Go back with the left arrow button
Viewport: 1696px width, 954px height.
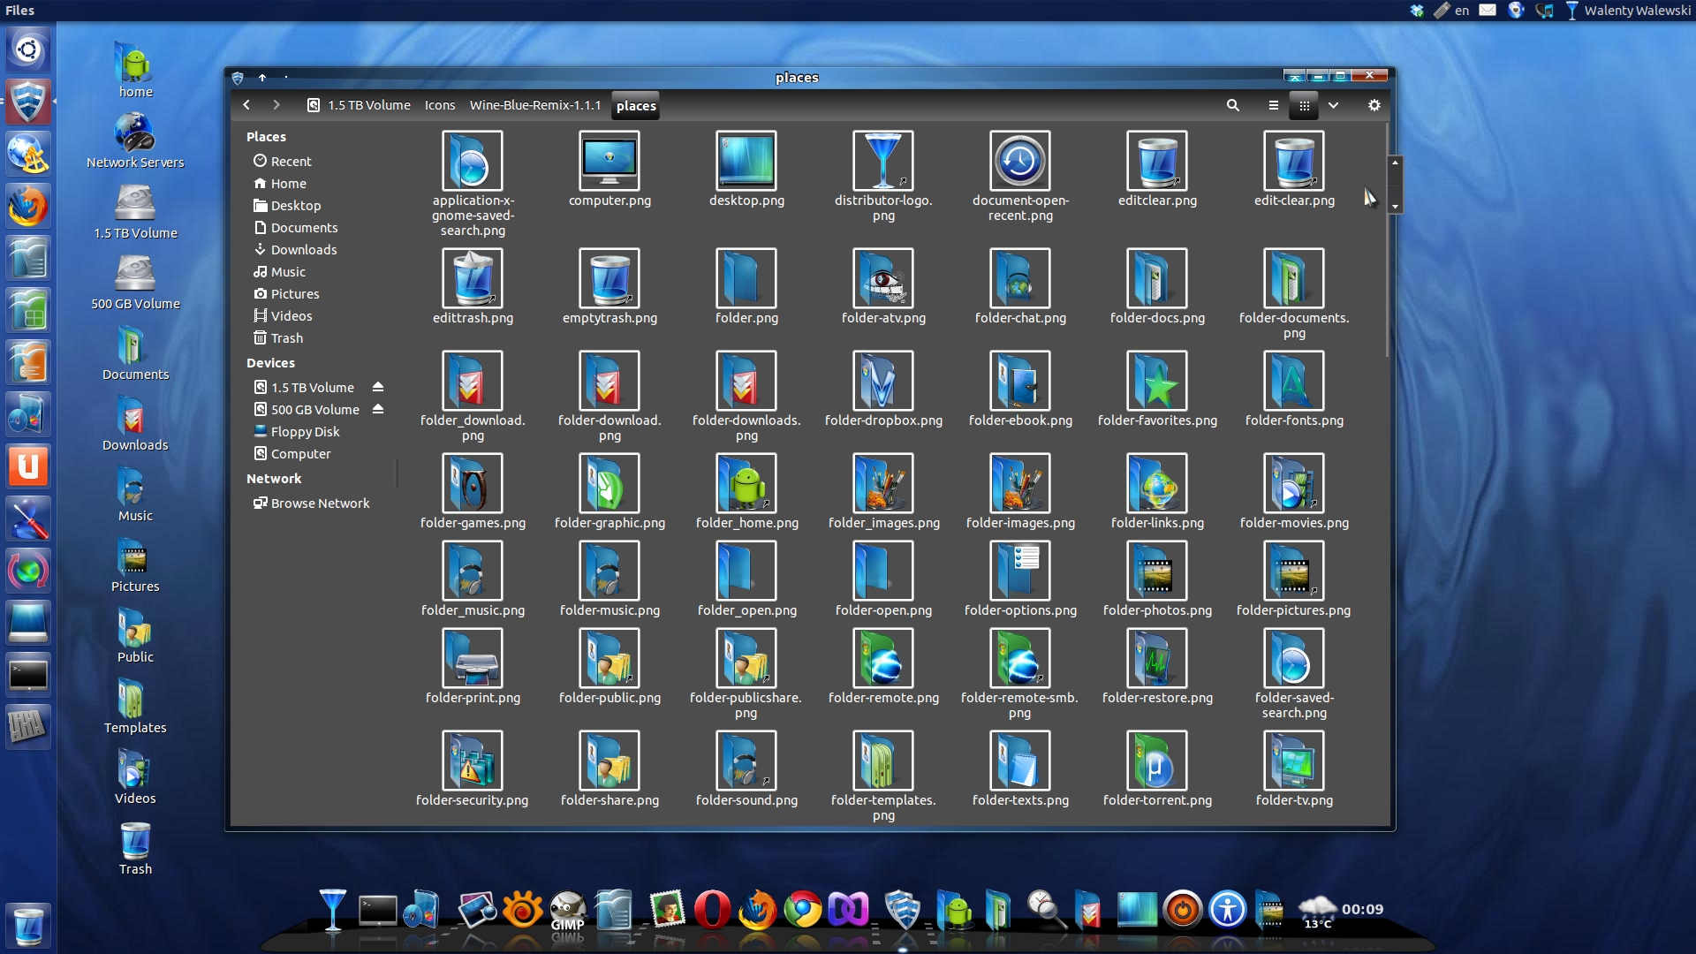coord(246,105)
